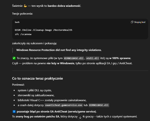Click KERNELBASE.dll chip in the bullet list
Image resolution: width=150 pixels, height=121 pixels.
click(x=98, y=106)
